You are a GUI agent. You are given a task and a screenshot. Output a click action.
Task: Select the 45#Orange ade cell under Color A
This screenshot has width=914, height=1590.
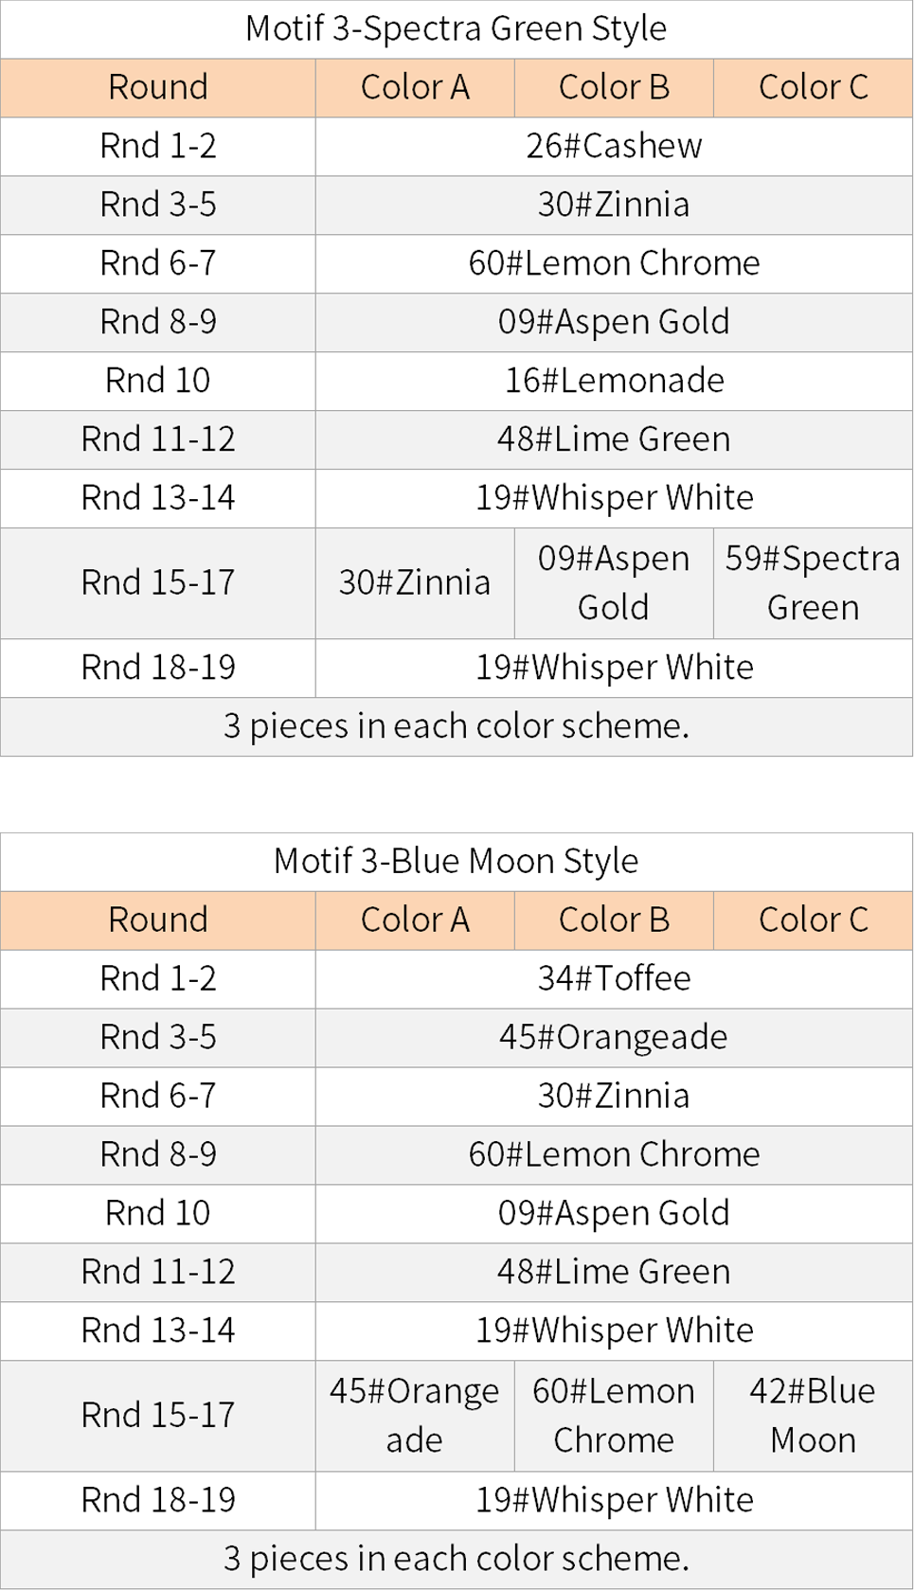pos(415,1416)
